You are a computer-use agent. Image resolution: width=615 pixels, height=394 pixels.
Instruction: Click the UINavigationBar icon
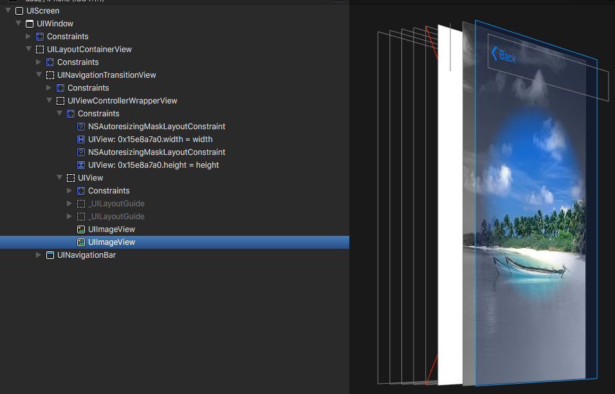point(50,255)
